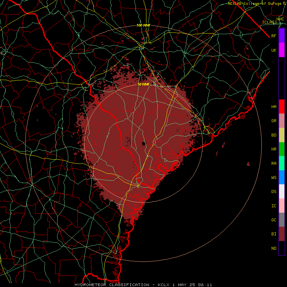This screenshot has width=287, height=287.
Task: Click the HR legend label
Action: (x=274, y=149)
